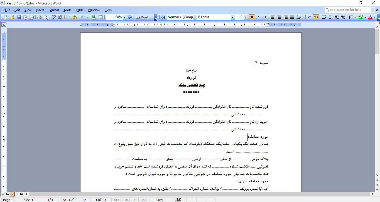Image resolution: width=380 pixels, height=202 pixels.
Task: Insert a table using the toolbar icon
Action: pos(100,17)
